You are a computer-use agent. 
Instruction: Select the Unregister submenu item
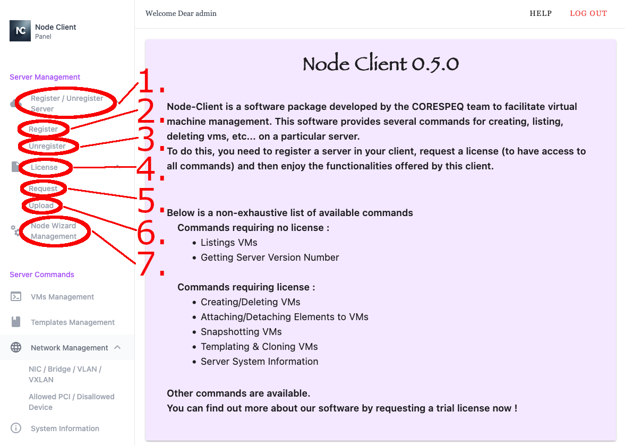point(47,146)
